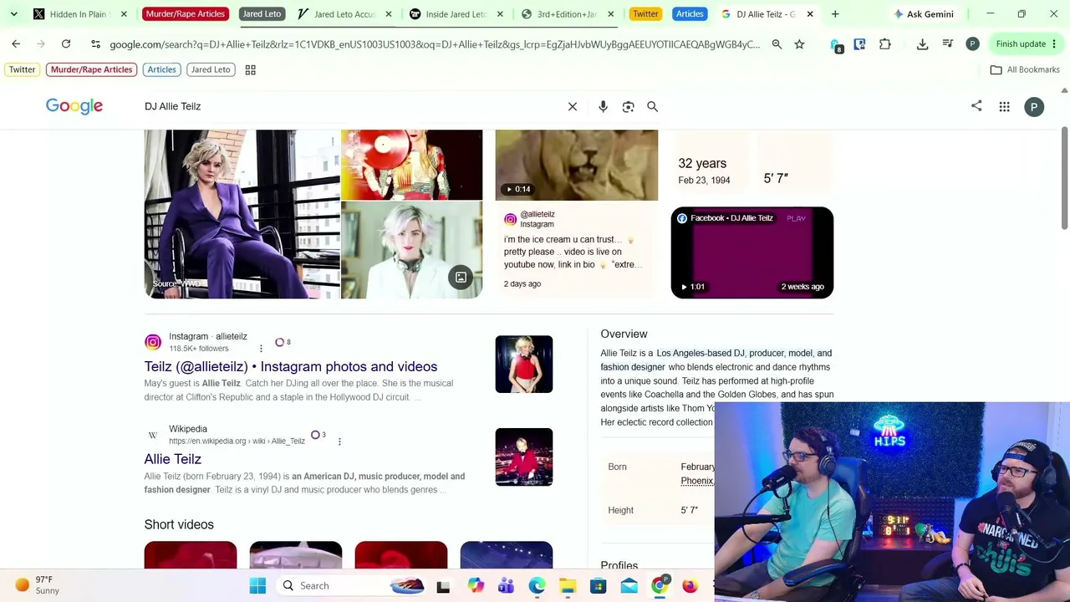Expand the red Murder/Rape Articles tab group
The height and width of the screenshot is (602, 1070).
point(185,14)
